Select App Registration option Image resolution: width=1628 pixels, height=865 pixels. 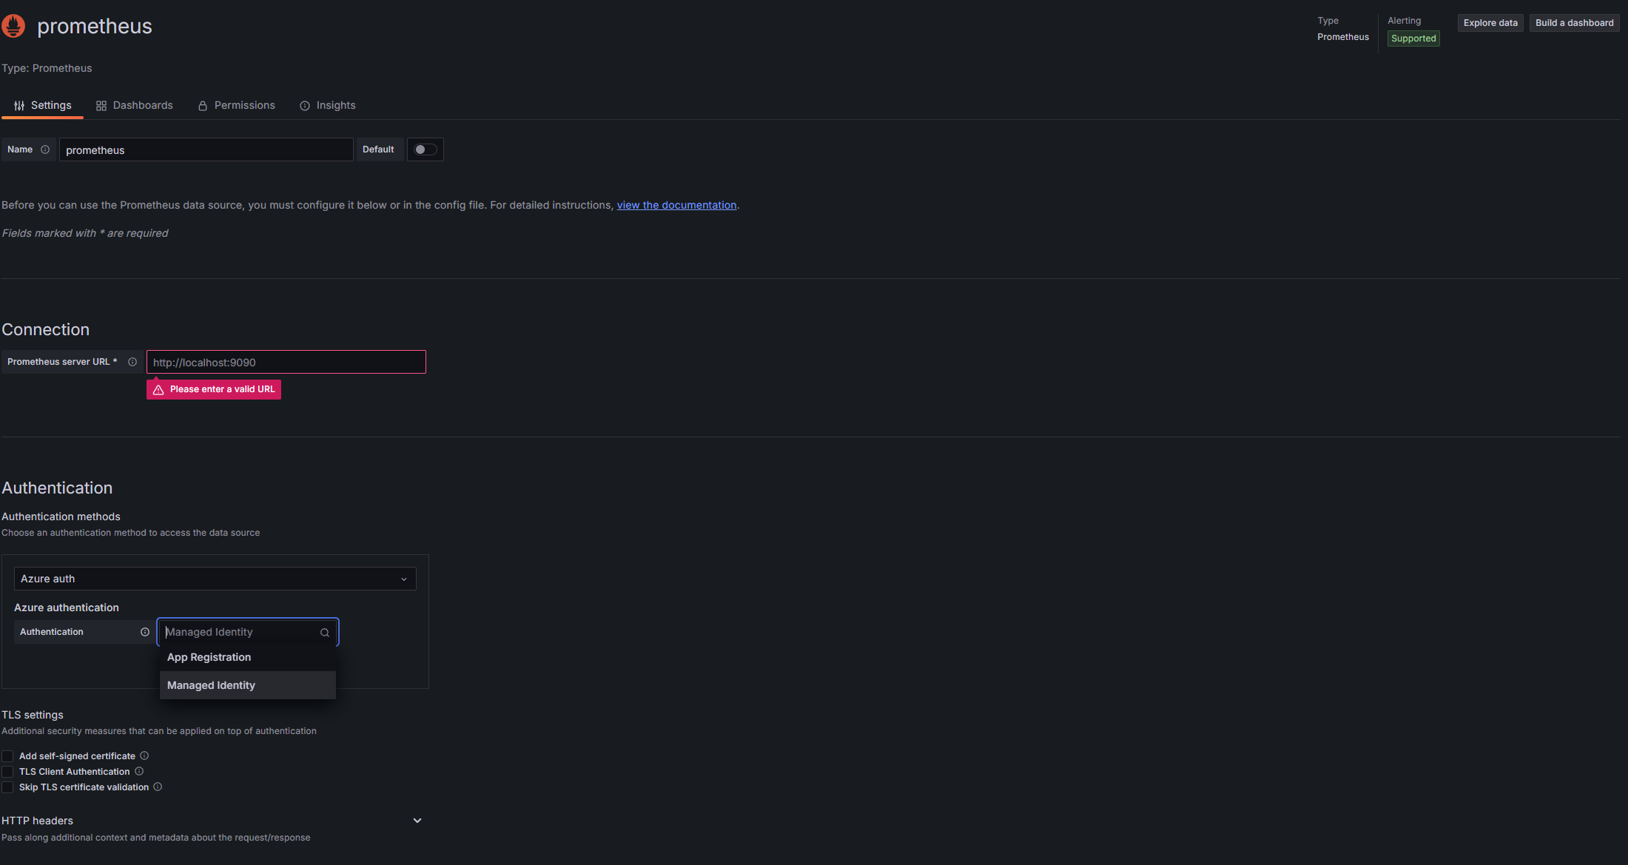tap(248, 657)
